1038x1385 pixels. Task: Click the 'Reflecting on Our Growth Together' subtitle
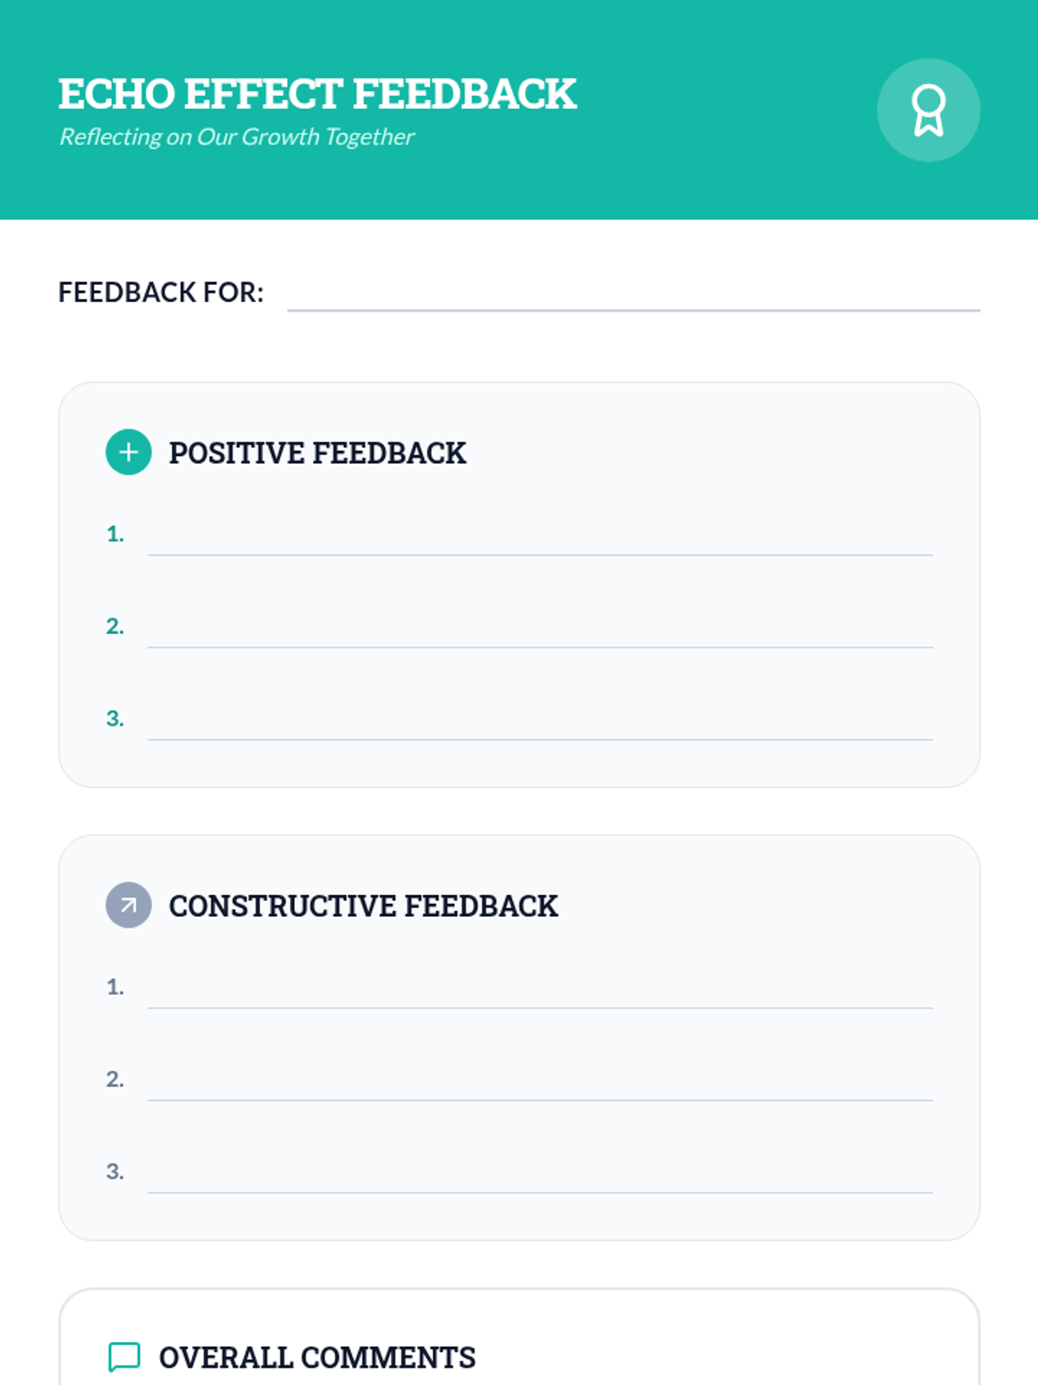236,137
